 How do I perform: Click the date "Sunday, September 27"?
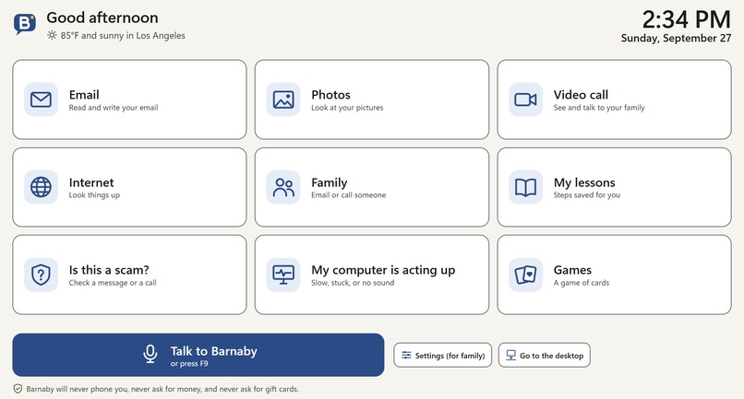(676, 39)
